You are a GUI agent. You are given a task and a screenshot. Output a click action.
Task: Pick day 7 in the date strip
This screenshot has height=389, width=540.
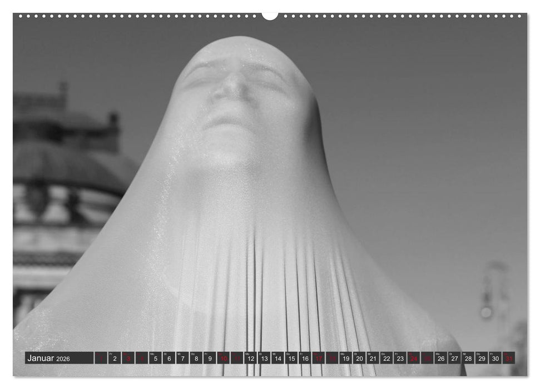click(182, 358)
